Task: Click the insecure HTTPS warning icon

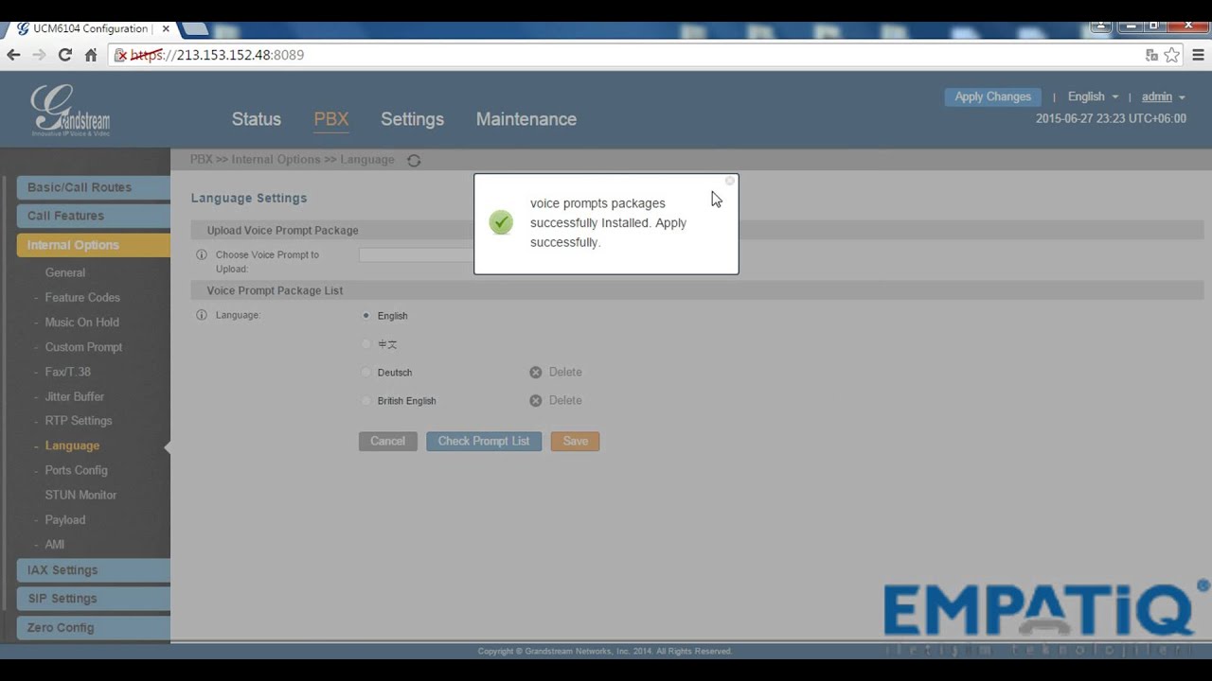Action: tap(120, 55)
